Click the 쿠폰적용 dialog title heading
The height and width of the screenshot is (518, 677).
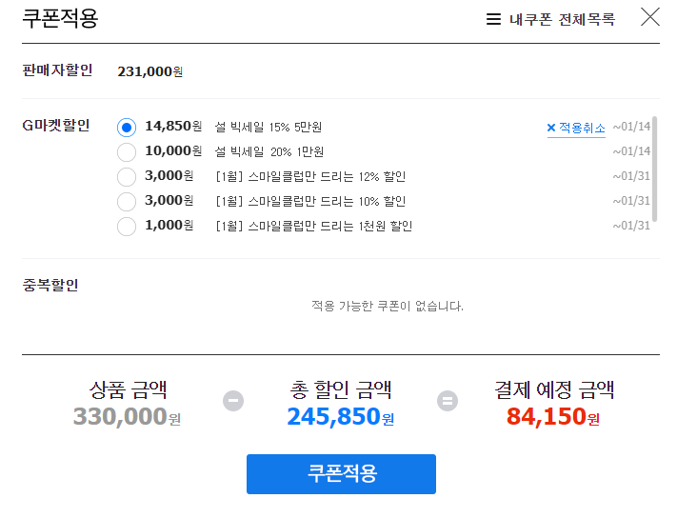click(x=60, y=18)
